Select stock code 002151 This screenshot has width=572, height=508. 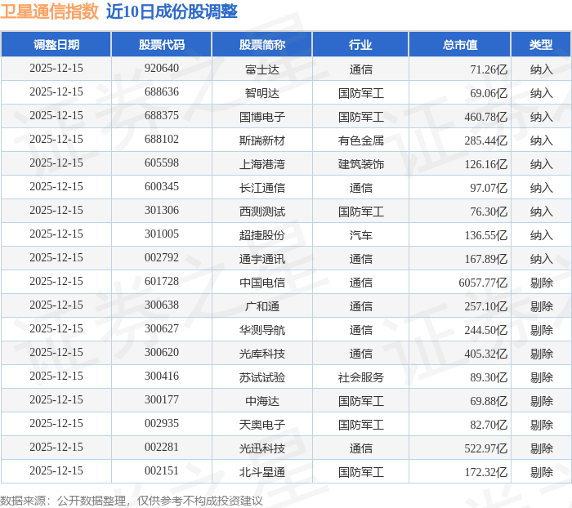[162, 471]
